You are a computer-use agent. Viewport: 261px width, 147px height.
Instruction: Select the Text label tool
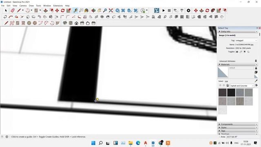click(x=81, y=11)
